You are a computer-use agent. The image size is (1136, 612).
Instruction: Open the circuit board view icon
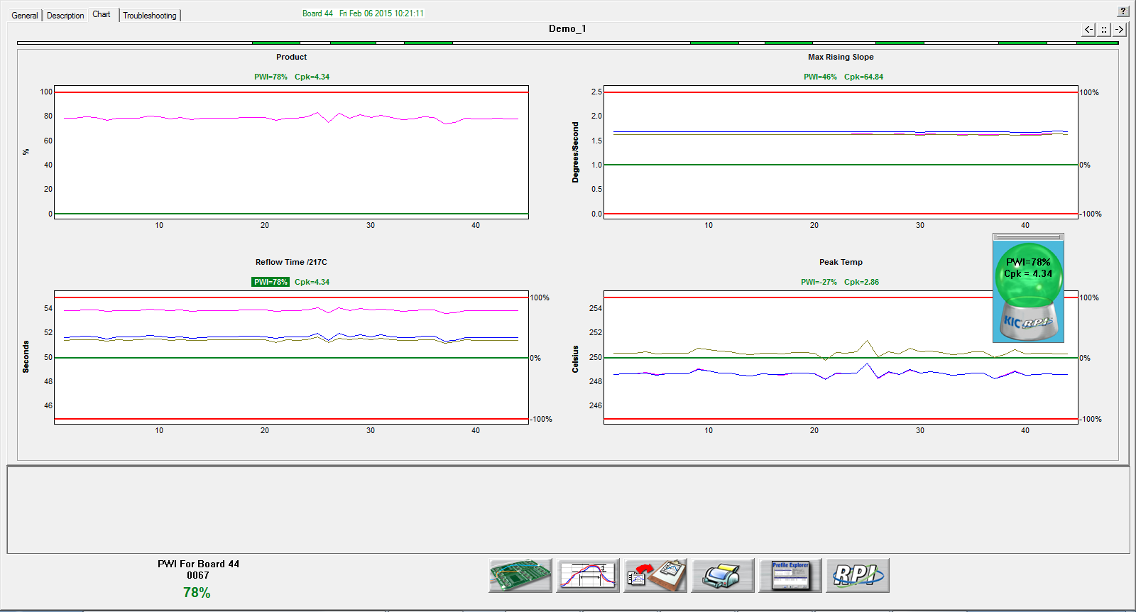pos(520,575)
